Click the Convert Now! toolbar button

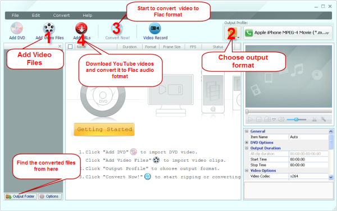[117, 31]
